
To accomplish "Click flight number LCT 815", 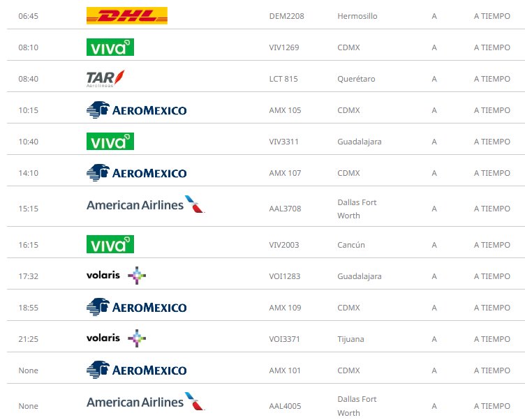I will tap(283, 79).
